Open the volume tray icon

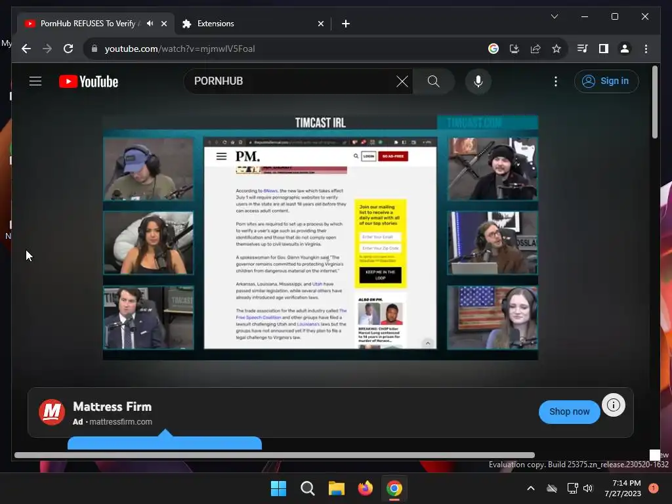[x=588, y=488]
